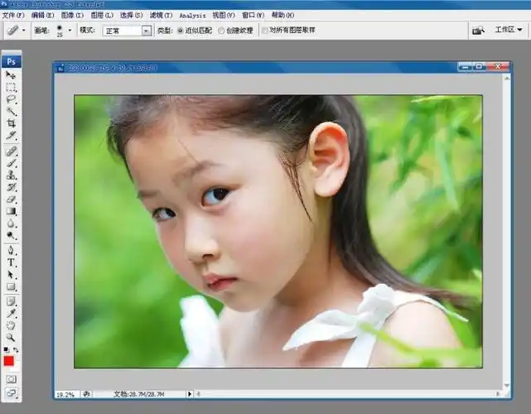Expand the brush size picker arrow
Viewport: 531px width, 414px height.
[x=70, y=30]
